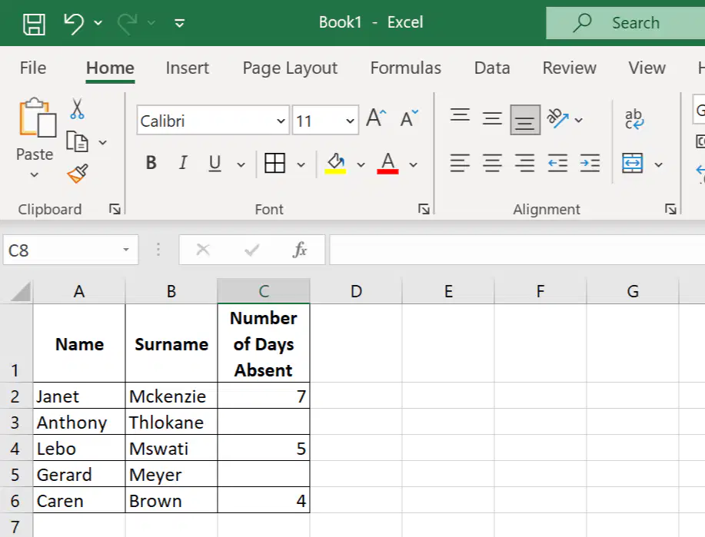This screenshot has width=705, height=537.
Task: Cut the selection with scissors icon
Action: [x=77, y=109]
